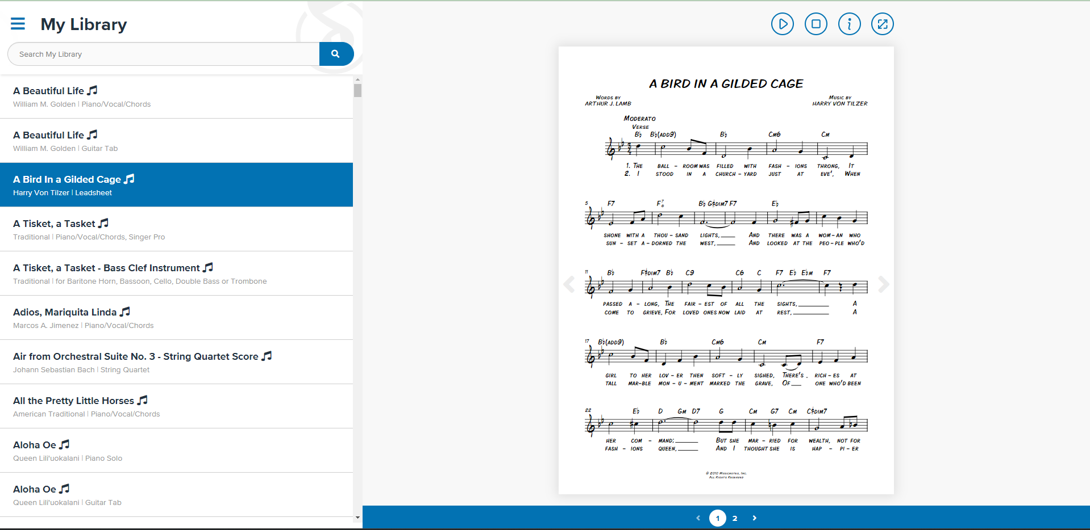The image size is (1090, 530).
Task: Open the sheet music info icon
Action: (x=849, y=24)
